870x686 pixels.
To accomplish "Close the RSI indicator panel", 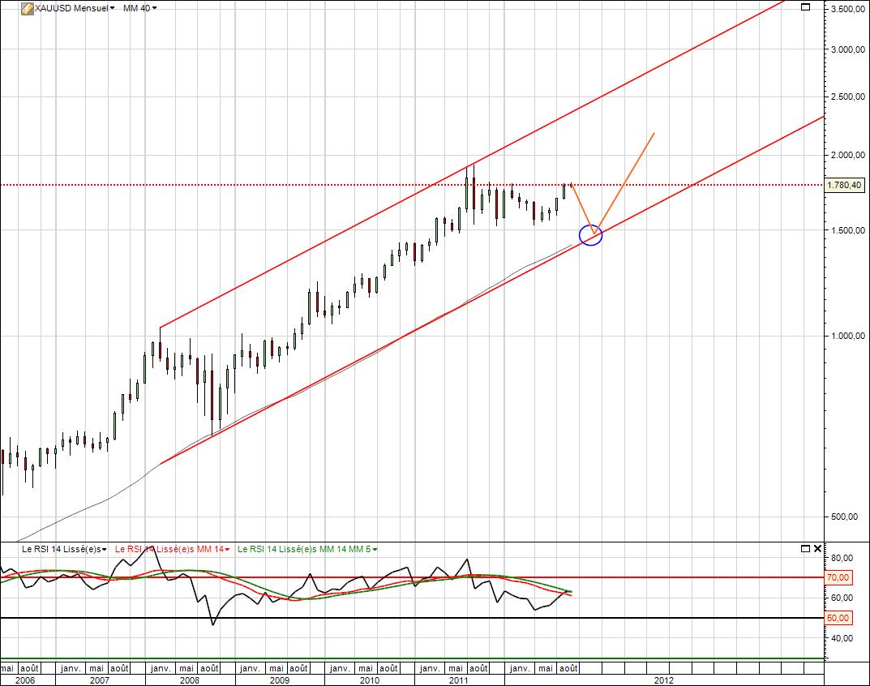I will pyautogui.click(x=817, y=549).
